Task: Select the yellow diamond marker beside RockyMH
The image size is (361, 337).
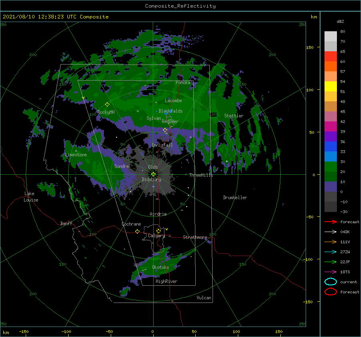Action: coord(107,105)
